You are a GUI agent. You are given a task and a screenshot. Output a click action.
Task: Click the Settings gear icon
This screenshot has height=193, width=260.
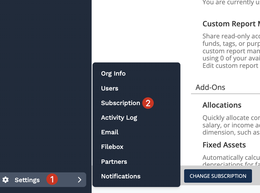(x=6, y=180)
